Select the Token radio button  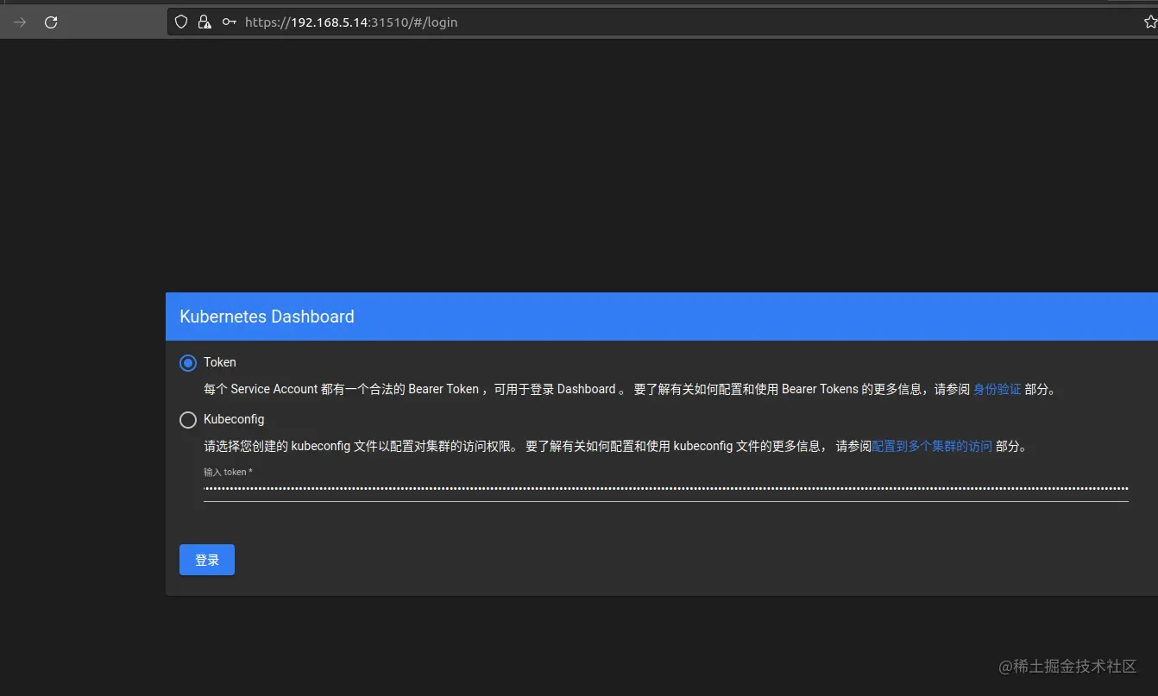[188, 363]
